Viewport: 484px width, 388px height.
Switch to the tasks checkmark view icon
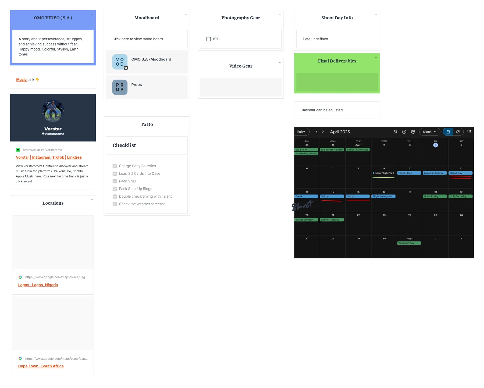[x=458, y=132]
